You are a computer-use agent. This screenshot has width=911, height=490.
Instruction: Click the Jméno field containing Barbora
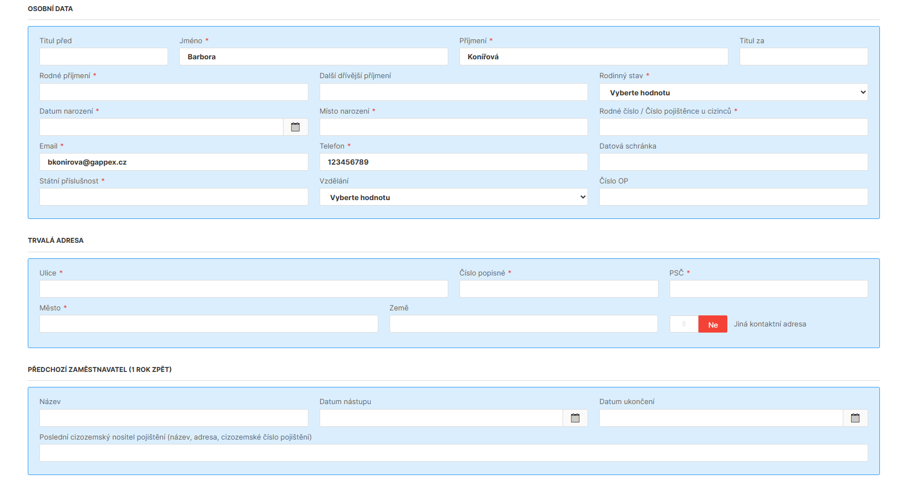pos(313,57)
